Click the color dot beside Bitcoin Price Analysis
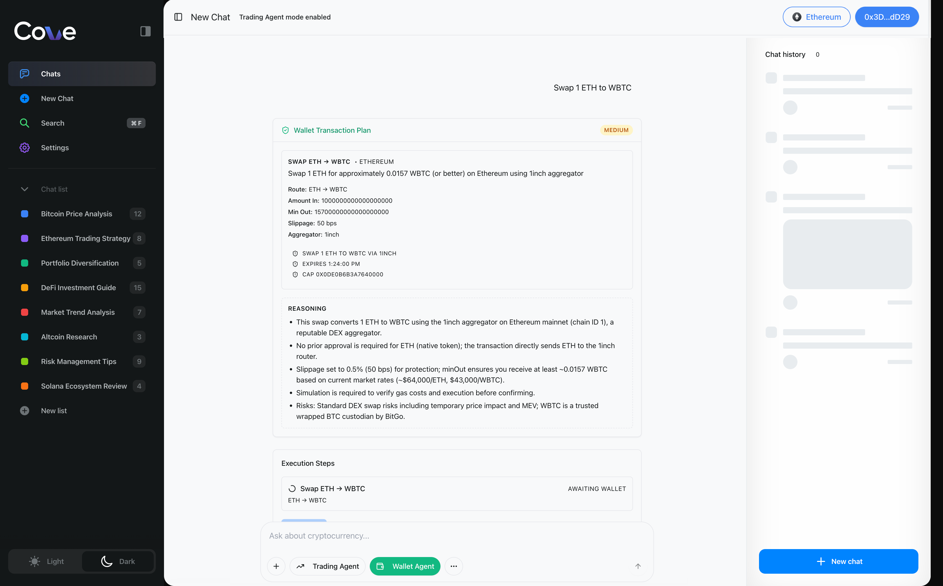Image resolution: width=943 pixels, height=586 pixels. (x=25, y=214)
